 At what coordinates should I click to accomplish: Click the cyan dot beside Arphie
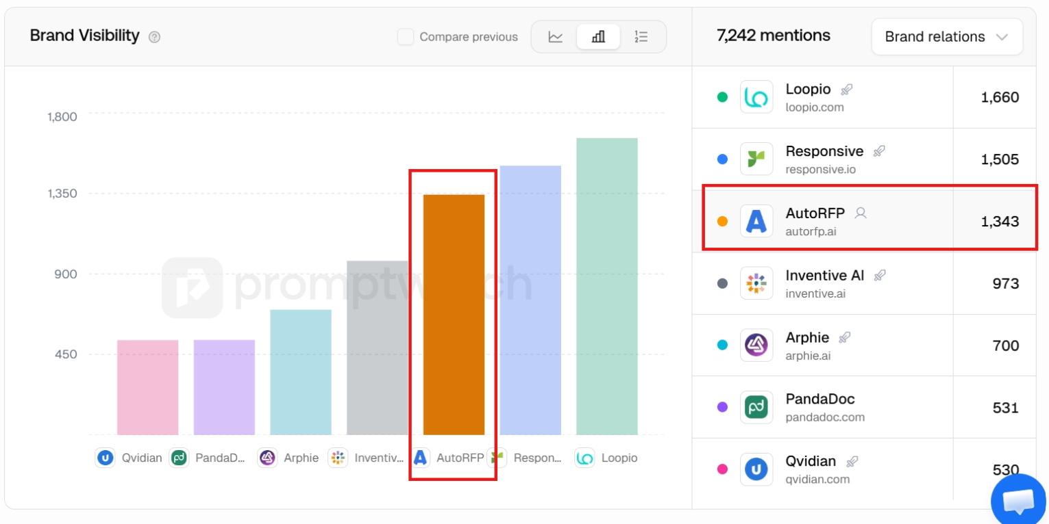tap(722, 345)
